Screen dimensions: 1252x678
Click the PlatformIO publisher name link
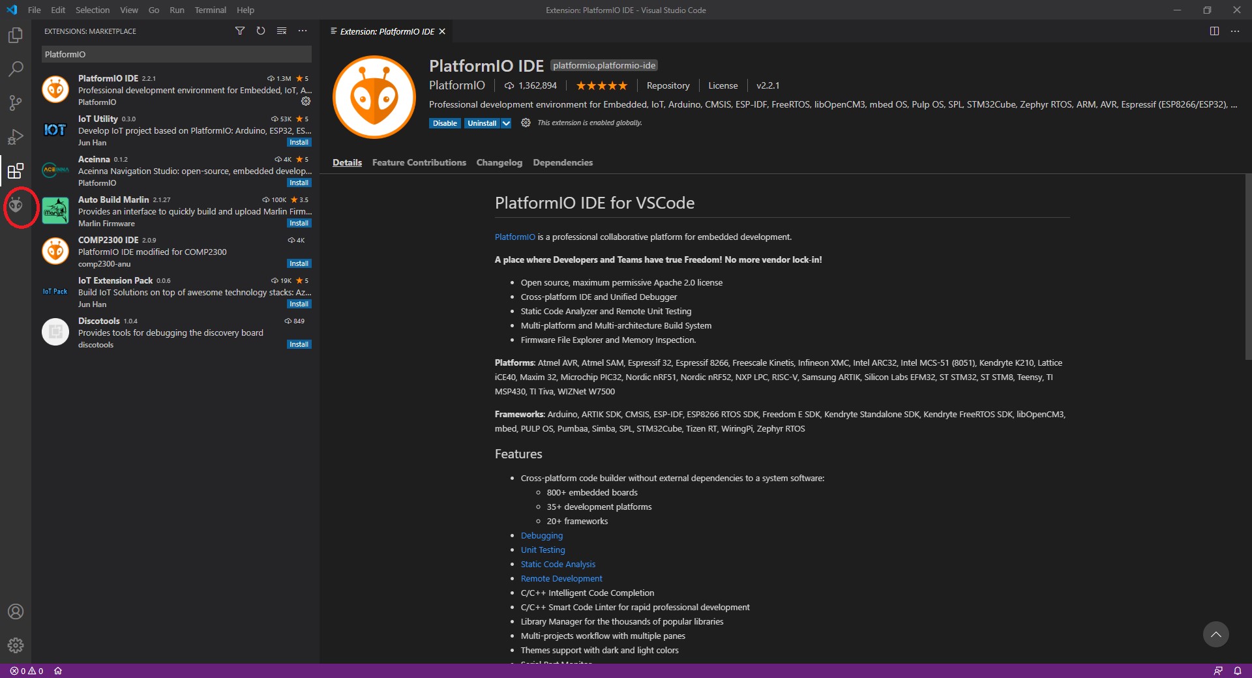point(457,85)
